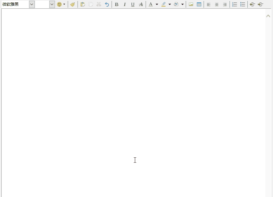The width and height of the screenshot is (273, 197).
Task: Open the font size dropdown arrow
Action: point(52,4)
